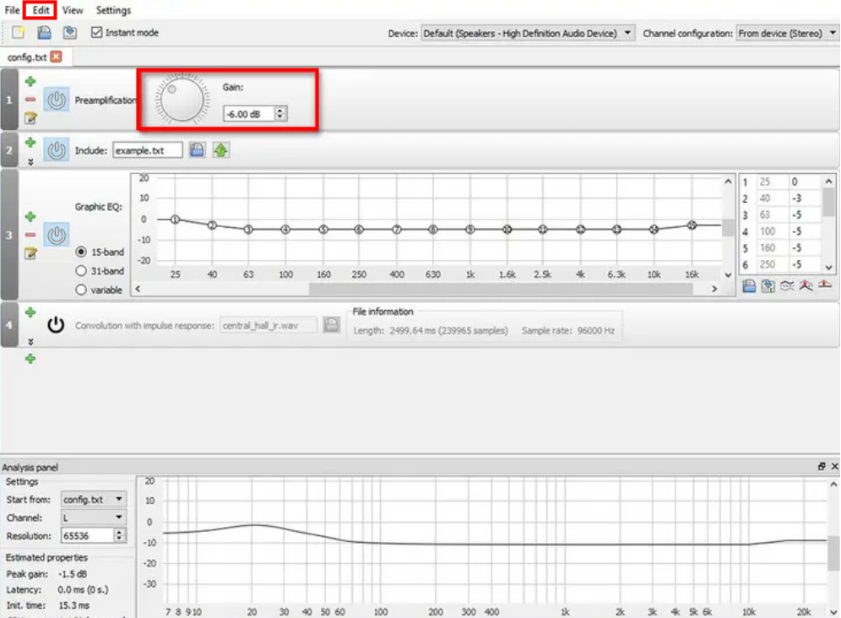841x618 pixels.
Task: Save the configuration file
Action: click(70, 33)
